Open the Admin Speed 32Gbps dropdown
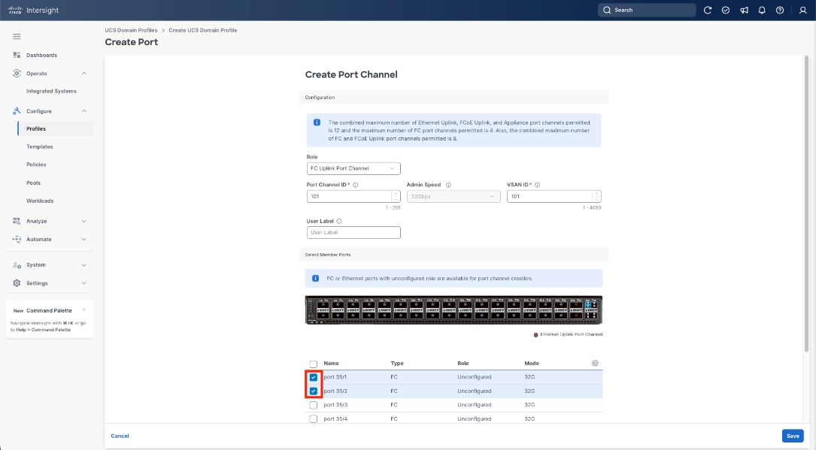 click(454, 196)
